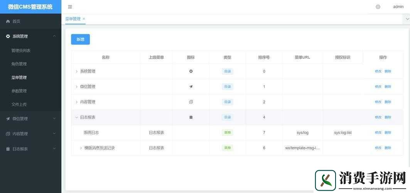The image size is (410, 193).
Task: Expand the 微信管理 table row
Action: (x=76, y=87)
